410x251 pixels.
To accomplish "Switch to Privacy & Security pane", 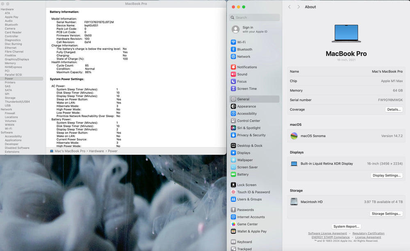I will coord(251,135).
